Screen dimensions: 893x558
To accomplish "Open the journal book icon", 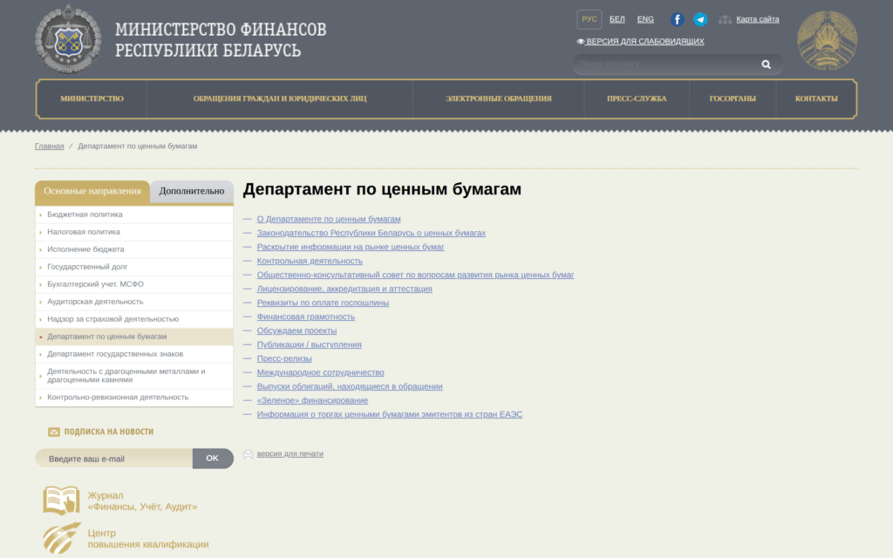I will (62, 500).
